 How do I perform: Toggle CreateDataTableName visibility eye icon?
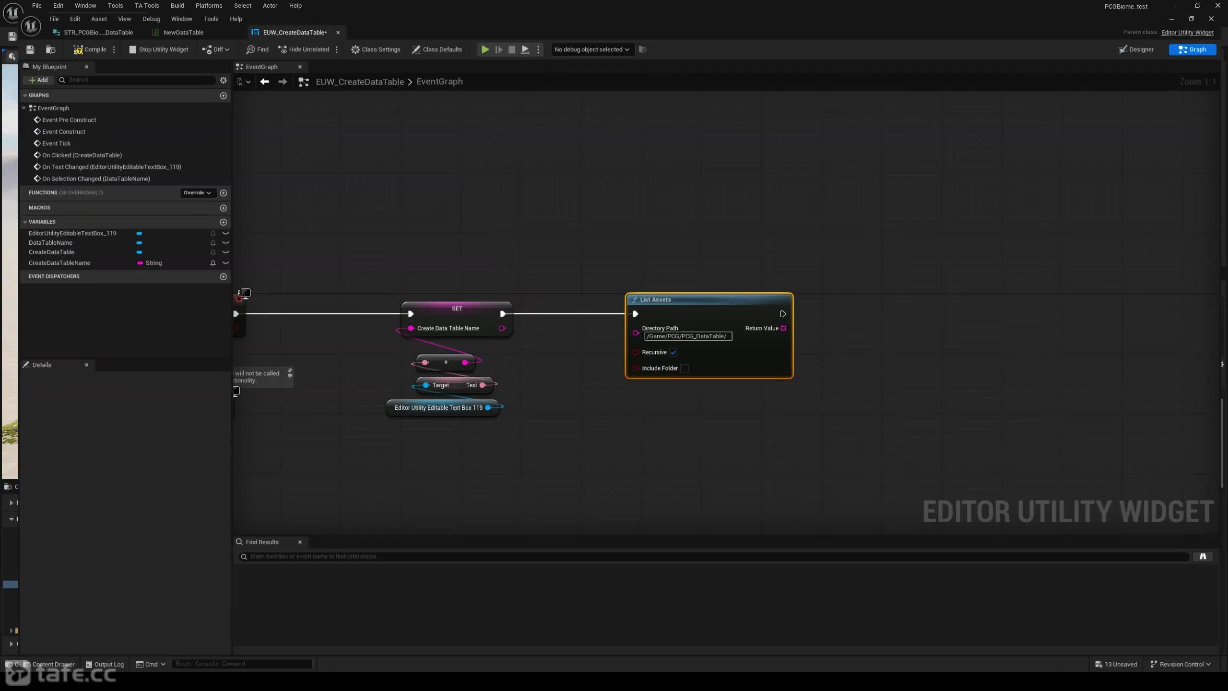pyautogui.click(x=225, y=263)
